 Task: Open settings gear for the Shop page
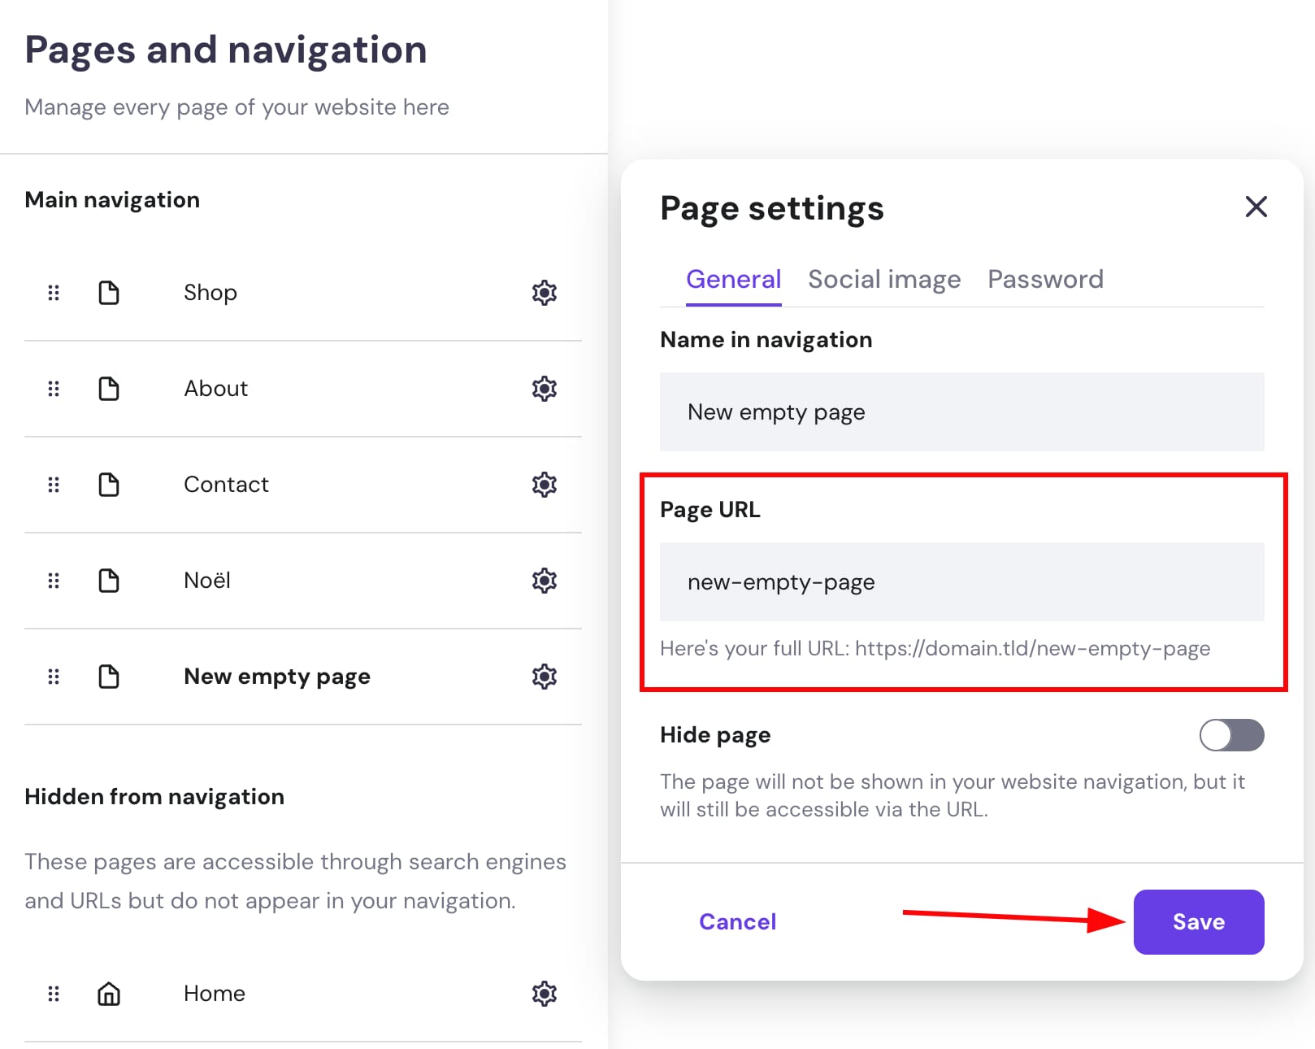tap(544, 293)
